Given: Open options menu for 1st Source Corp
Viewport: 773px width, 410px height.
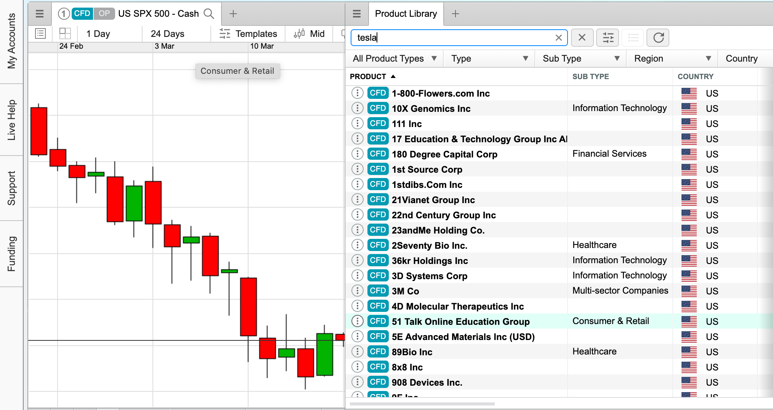Looking at the screenshot, I should point(357,169).
